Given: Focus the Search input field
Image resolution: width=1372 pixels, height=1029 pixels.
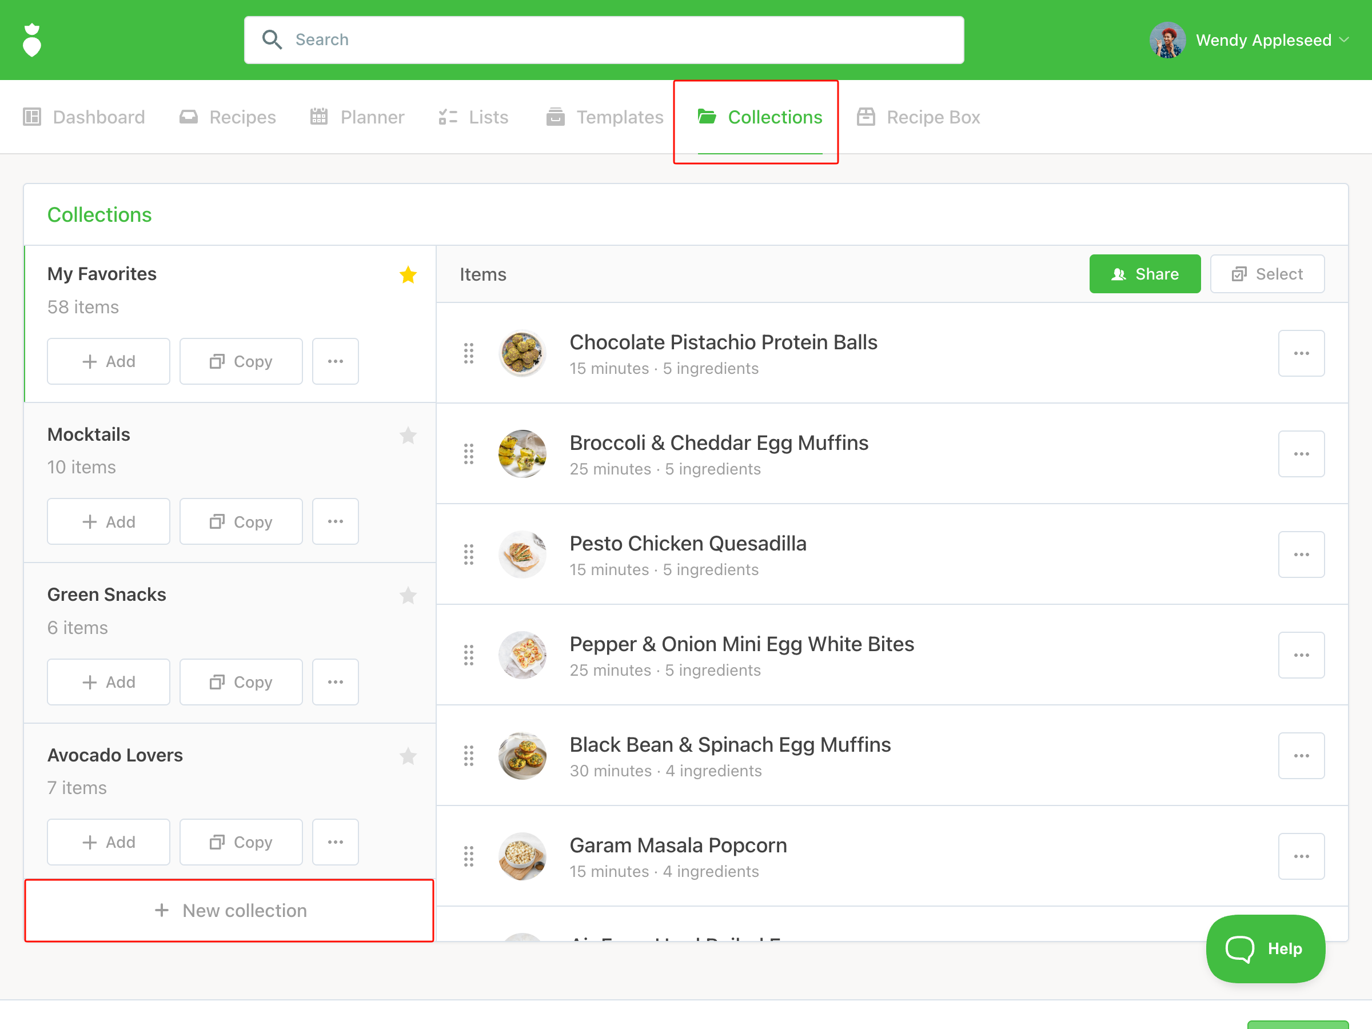Looking at the screenshot, I should pyautogui.click(x=620, y=39).
